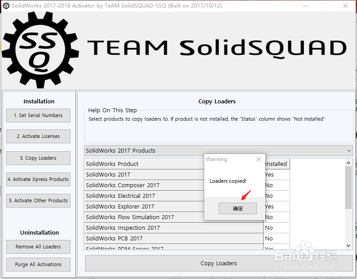Minimize the Activator window
Viewport: 357px width, 279px height.
click(305, 6)
